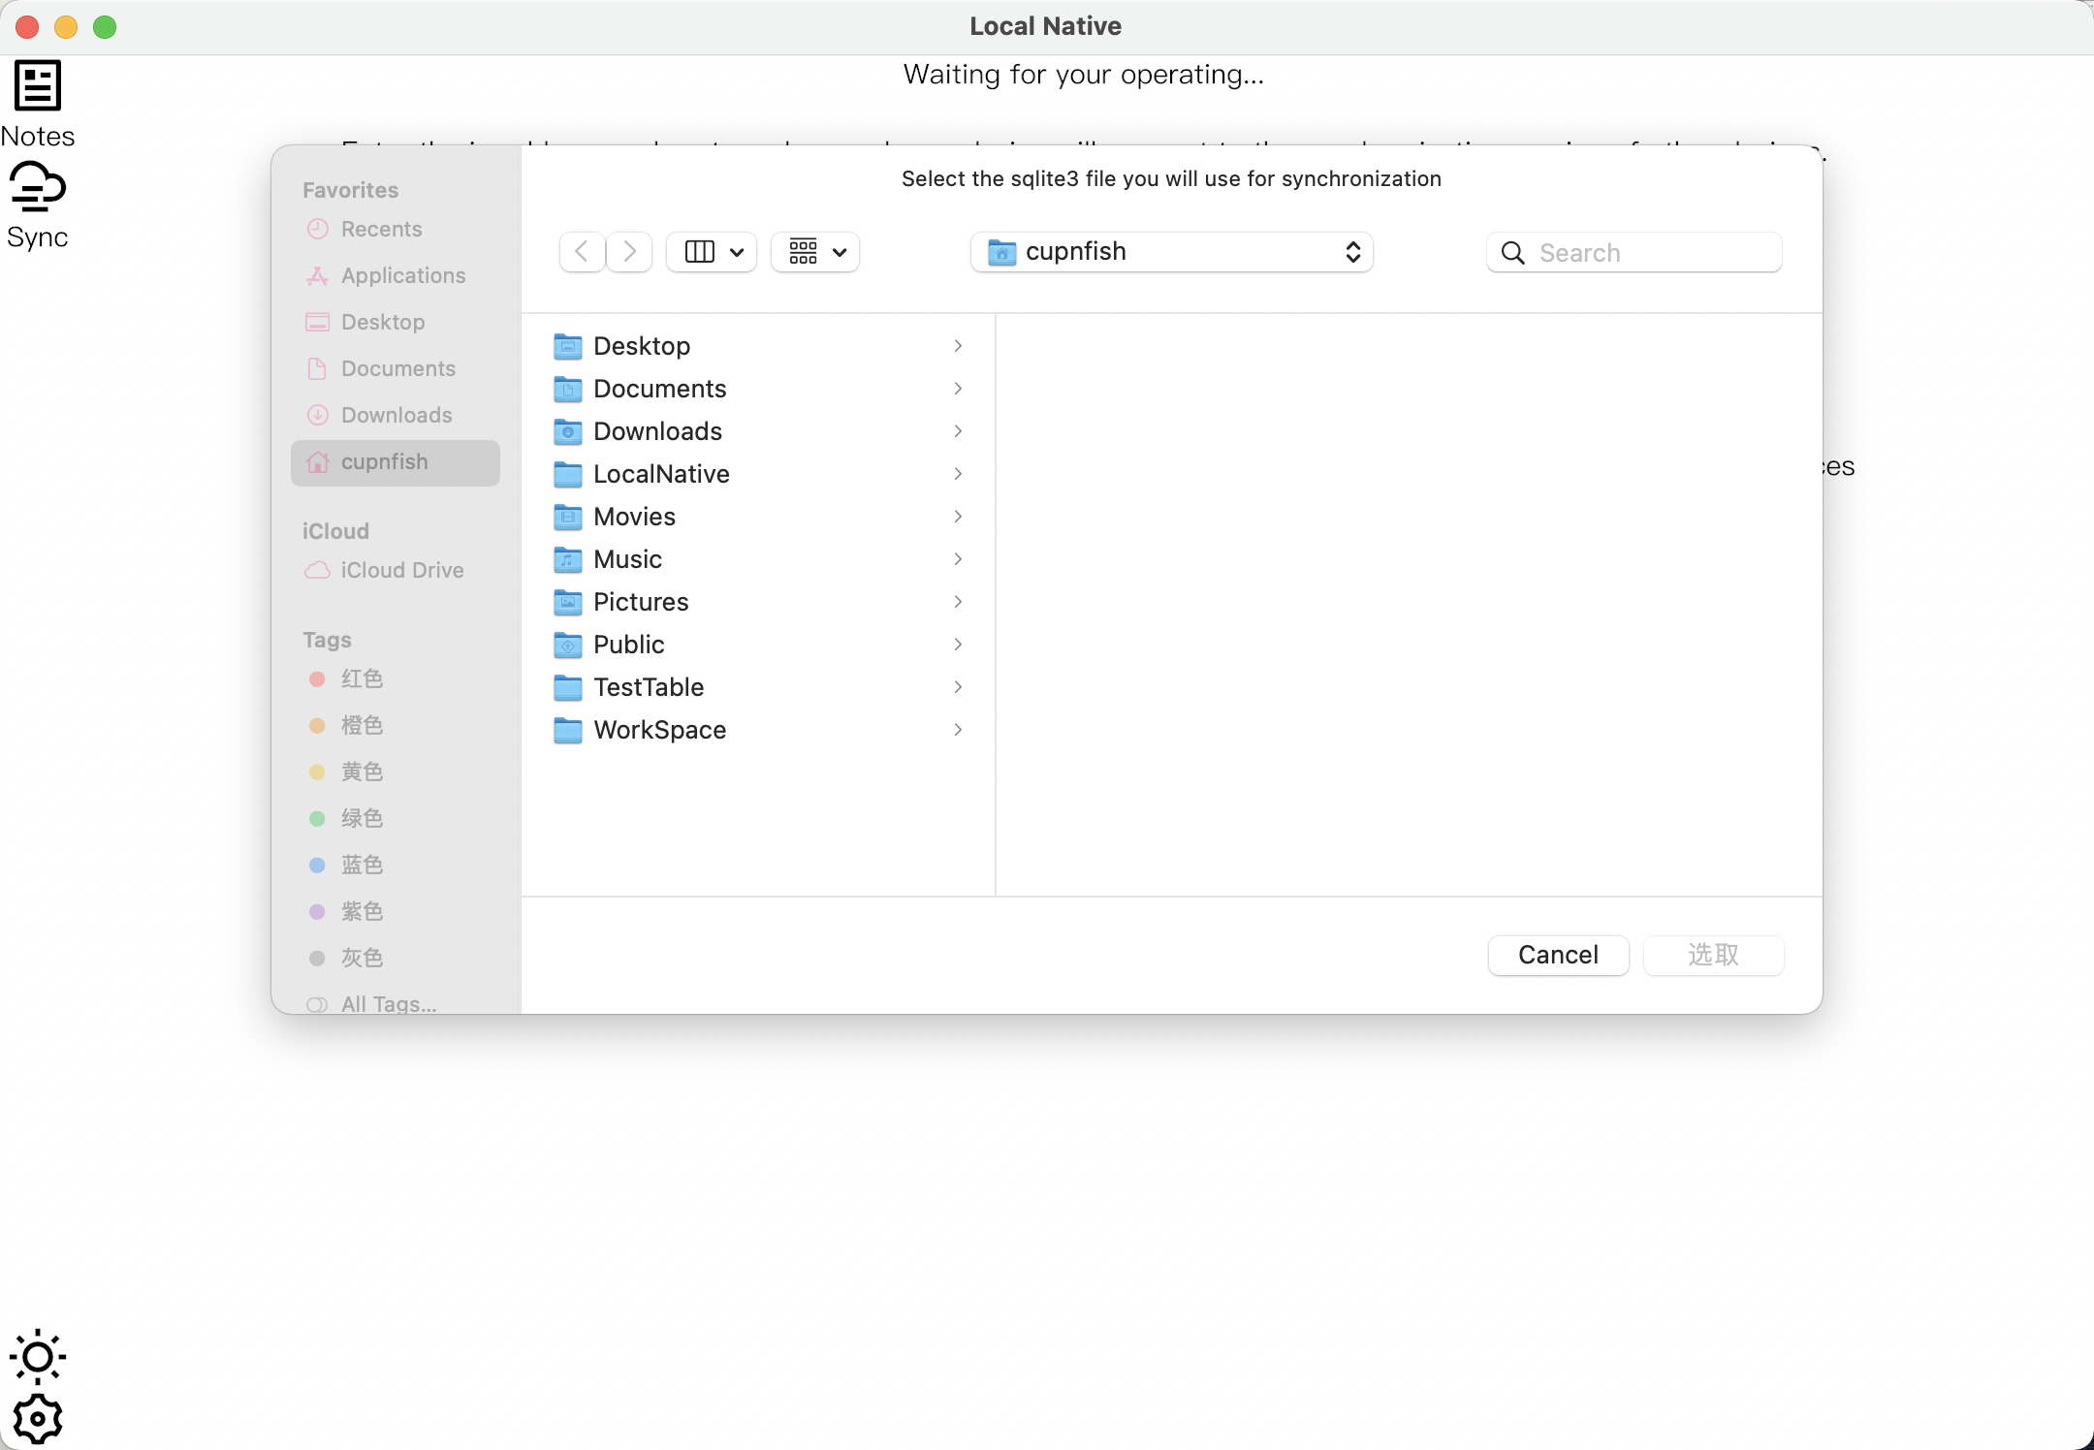Screen dimensions: 2094x1450
Task: Click the Cancel button
Action: click(1558, 955)
